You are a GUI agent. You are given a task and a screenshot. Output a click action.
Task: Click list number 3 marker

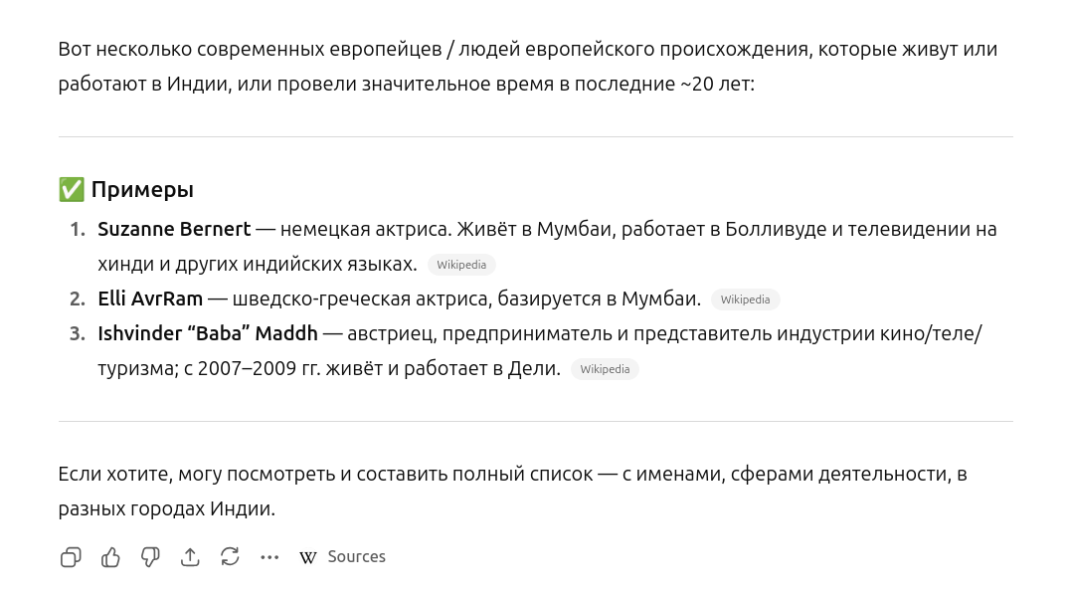tap(78, 333)
